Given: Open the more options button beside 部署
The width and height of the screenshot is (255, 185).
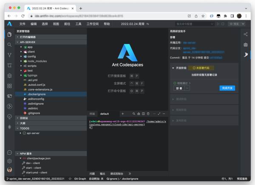Looking at the screenshot, I should pyautogui.click(x=187, y=88).
